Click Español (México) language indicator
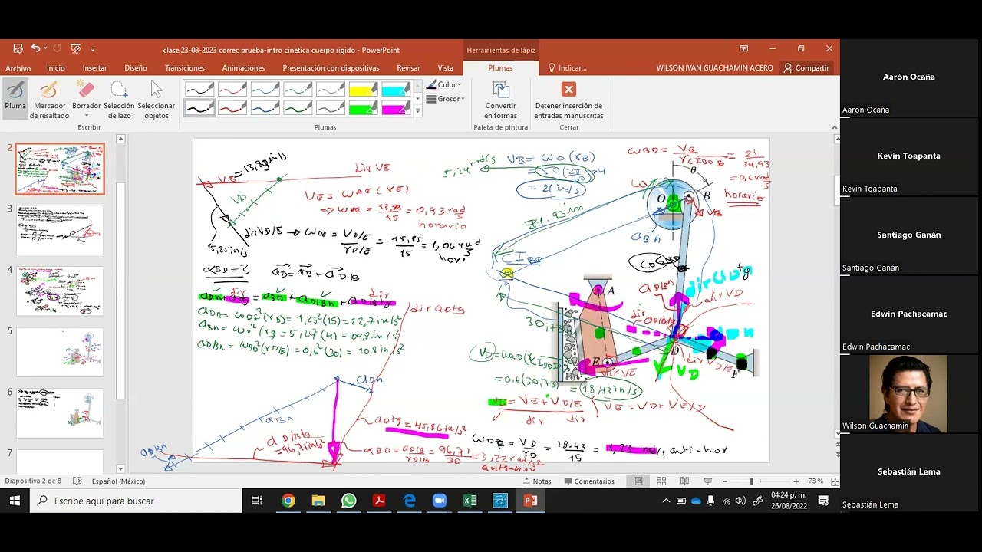982x552 pixels. [x=118, y=481]
